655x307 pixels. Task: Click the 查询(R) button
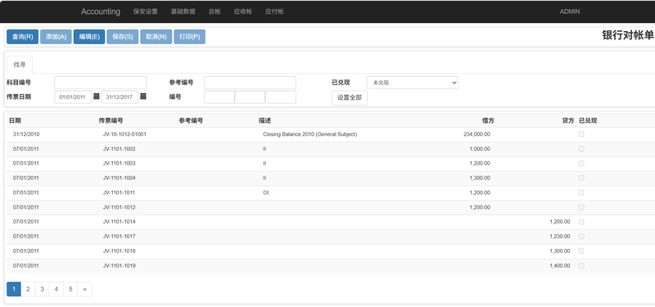pyautogui.click(x=23, y=37)
